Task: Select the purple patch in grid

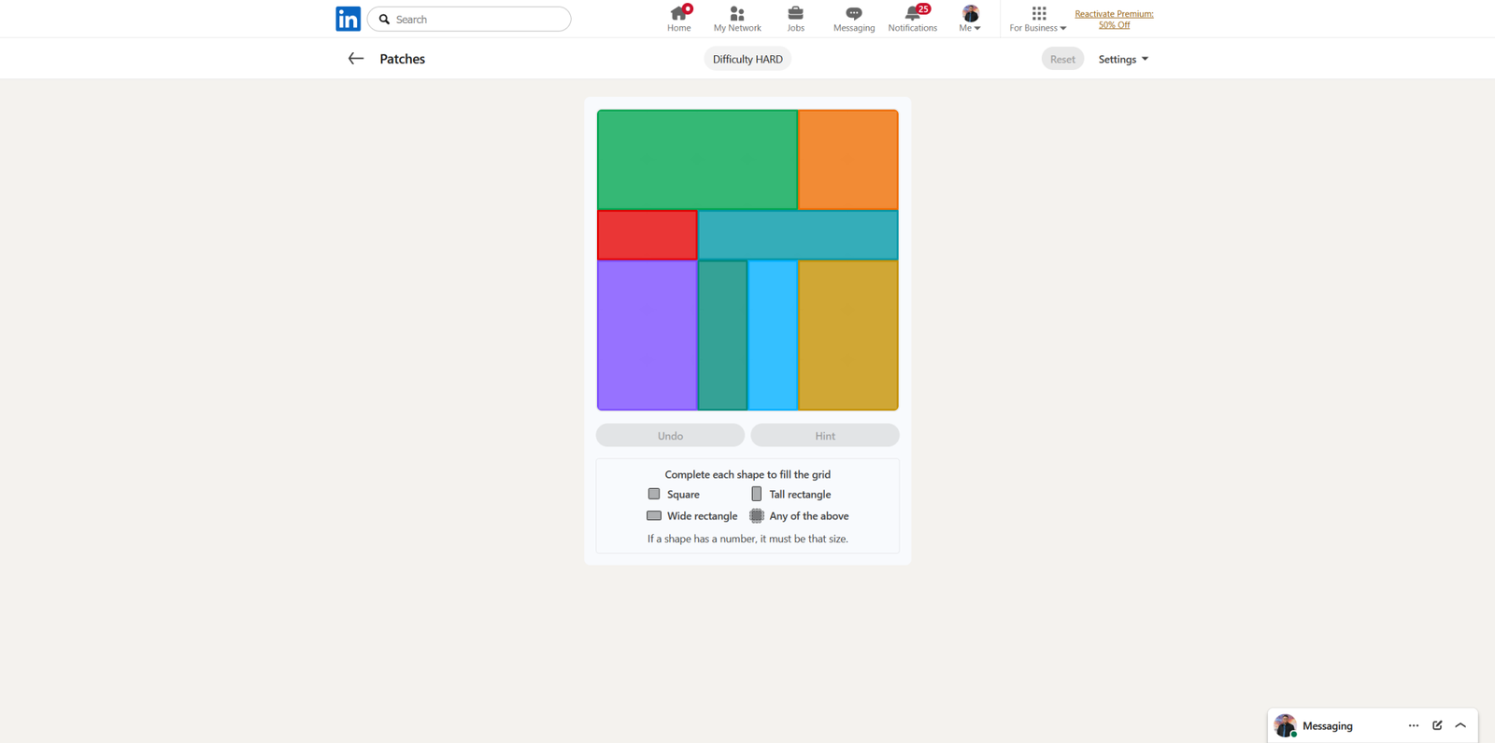Action: pos(647,335)
